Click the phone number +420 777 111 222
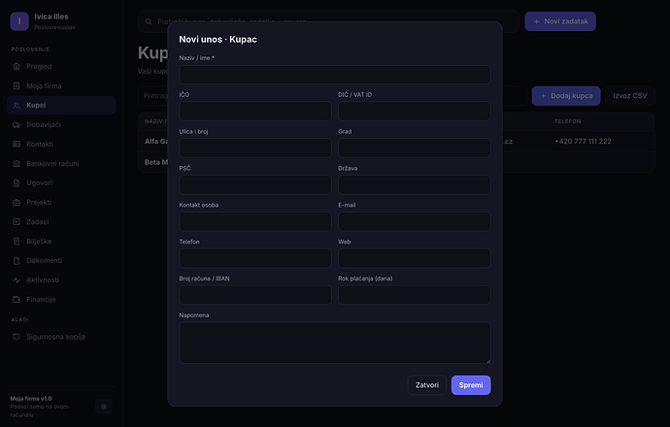Viewport: 670px width, 427px height. 583,142
